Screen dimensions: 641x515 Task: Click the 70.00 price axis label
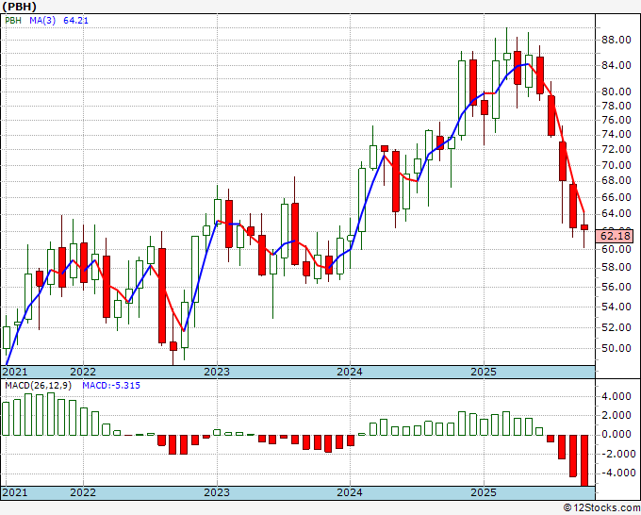[x=616, y=165]
